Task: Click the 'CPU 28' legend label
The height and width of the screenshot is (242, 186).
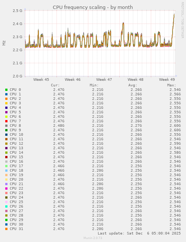Action: (16, 215)
